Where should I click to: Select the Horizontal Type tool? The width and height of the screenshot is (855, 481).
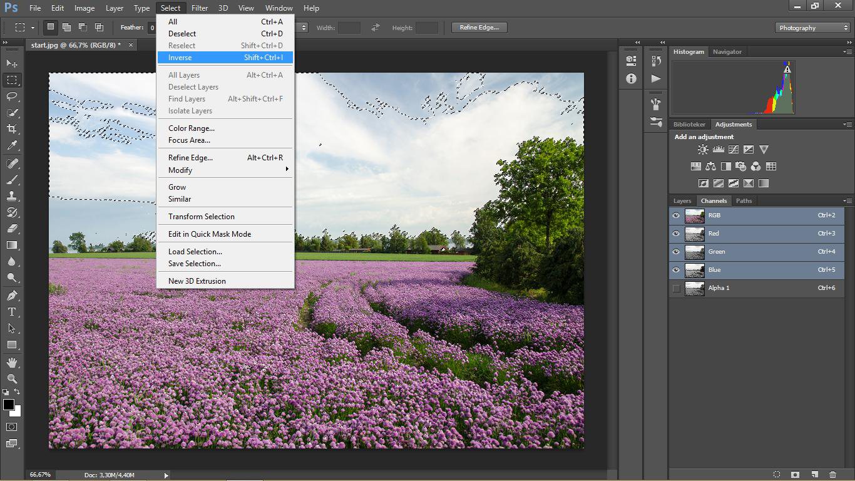point(12,312)
